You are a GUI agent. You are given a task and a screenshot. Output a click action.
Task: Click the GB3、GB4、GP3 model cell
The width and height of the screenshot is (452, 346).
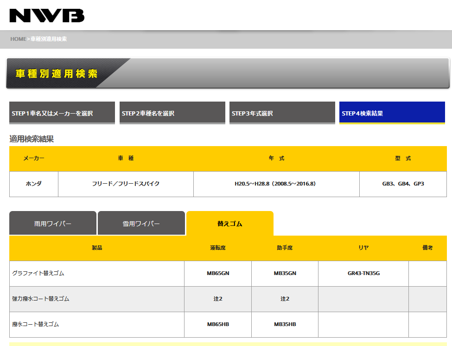[403, 184]
